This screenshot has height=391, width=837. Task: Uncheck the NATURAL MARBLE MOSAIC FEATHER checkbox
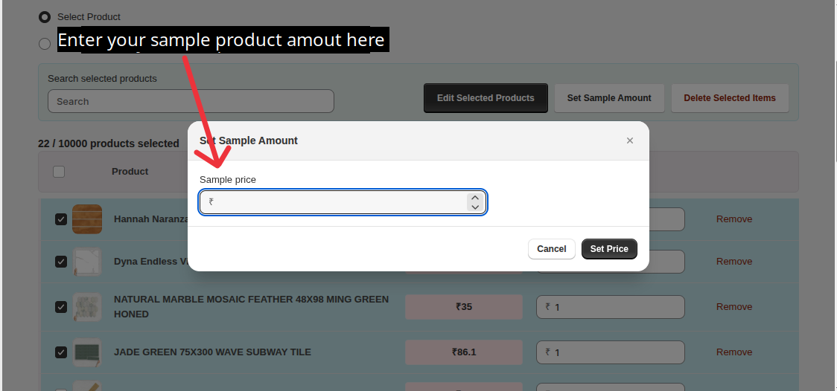61,307
